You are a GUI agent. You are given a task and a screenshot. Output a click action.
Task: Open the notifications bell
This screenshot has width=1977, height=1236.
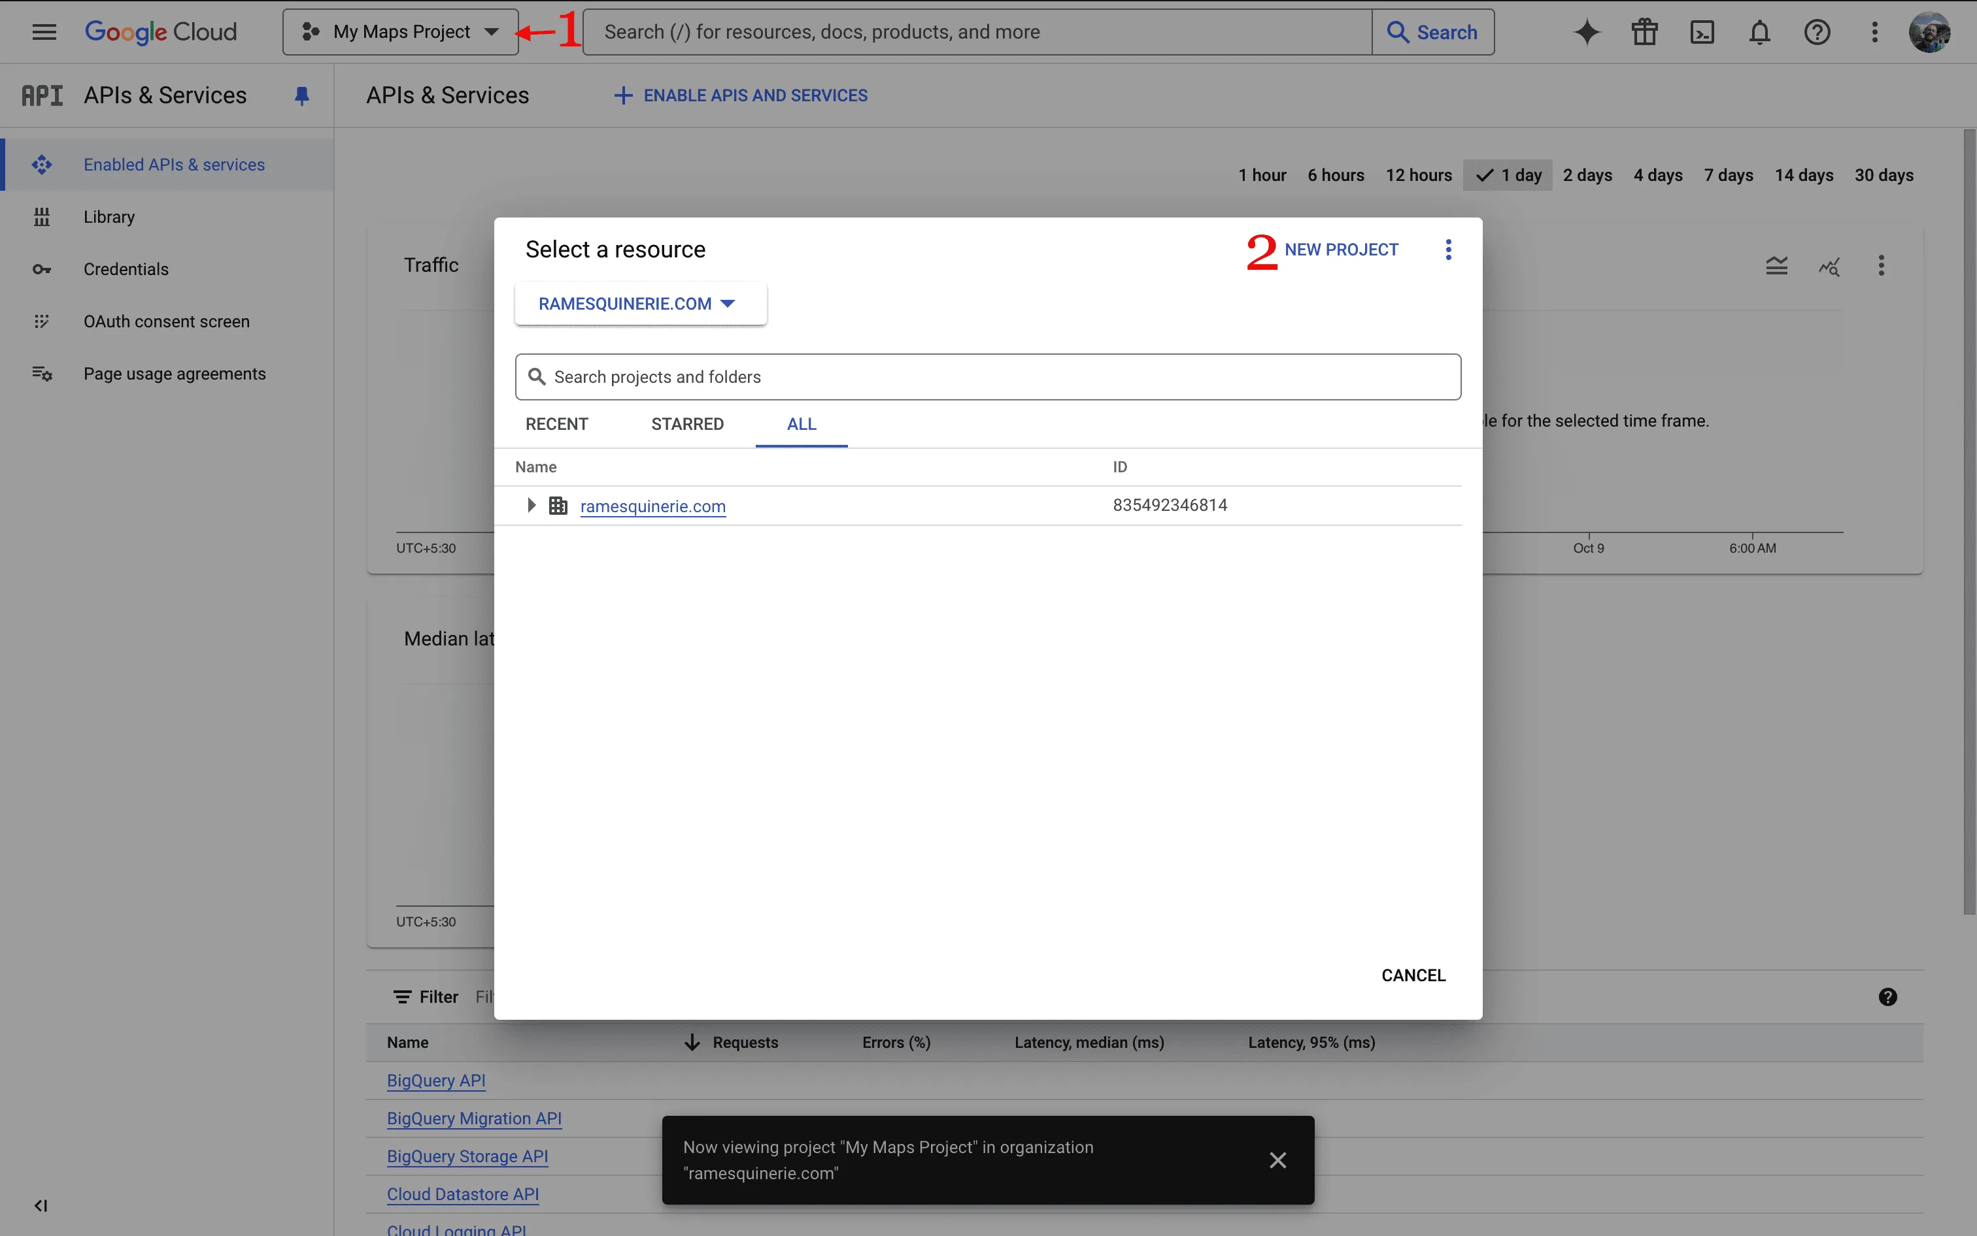click(x=1759, y=32)
